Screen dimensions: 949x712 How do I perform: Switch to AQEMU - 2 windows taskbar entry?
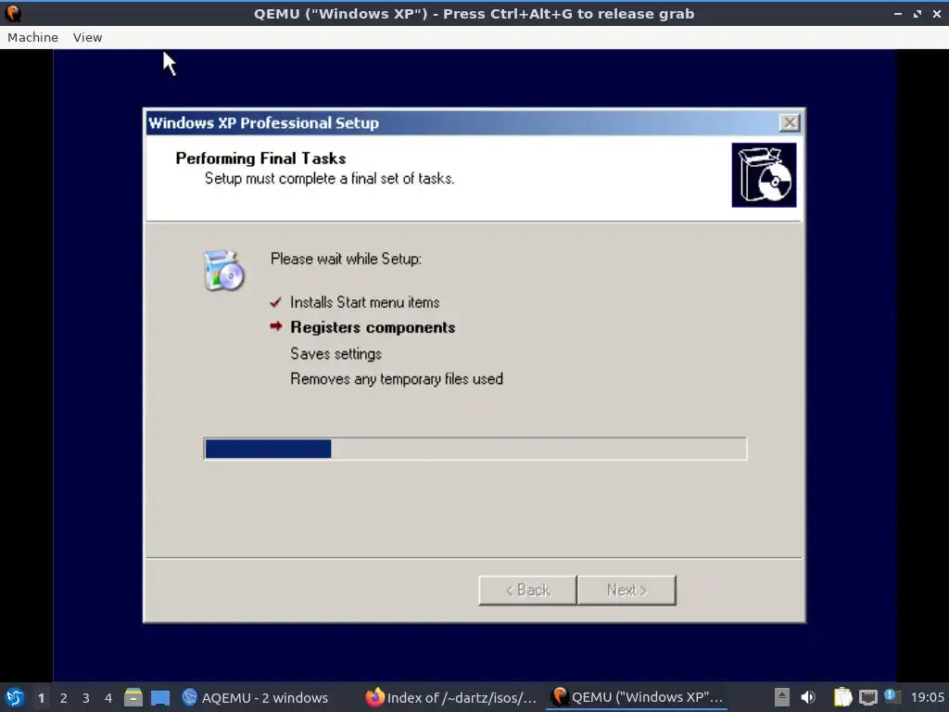255,697
